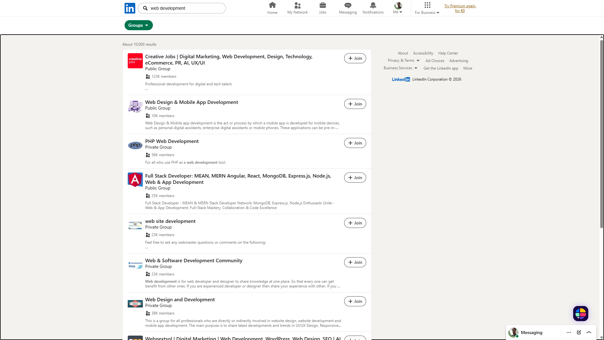Screen dimensions: 604x340
Task: Join Web Design & Mobile App Development
Action: click(x=355, y=104)
